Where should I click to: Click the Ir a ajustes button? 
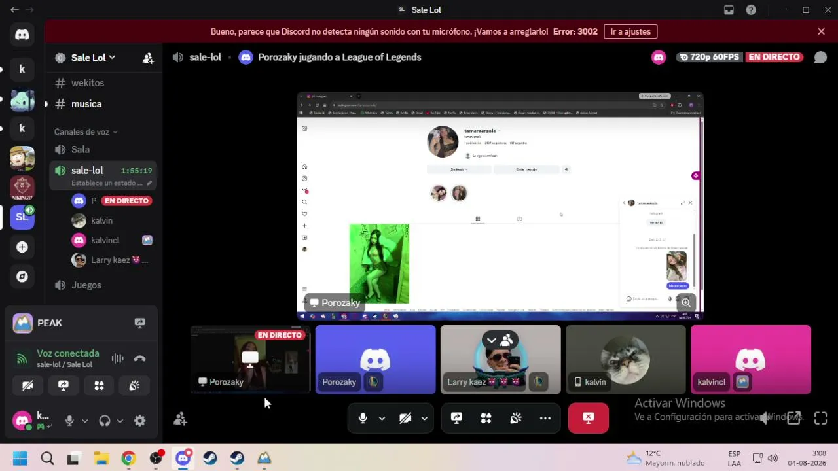[630, 31]
